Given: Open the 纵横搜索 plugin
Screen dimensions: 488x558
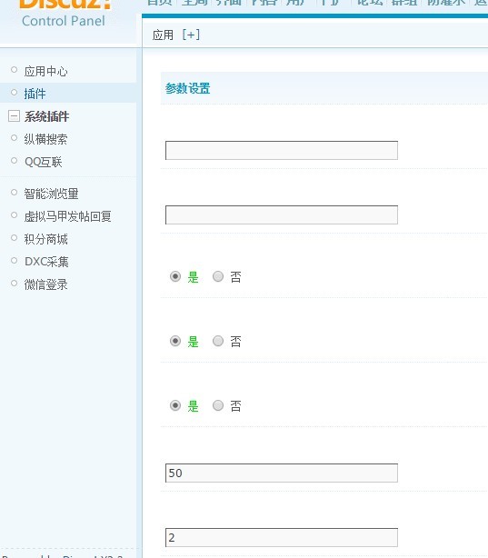Looking at the screenshot, I should (x=45, y=139).
